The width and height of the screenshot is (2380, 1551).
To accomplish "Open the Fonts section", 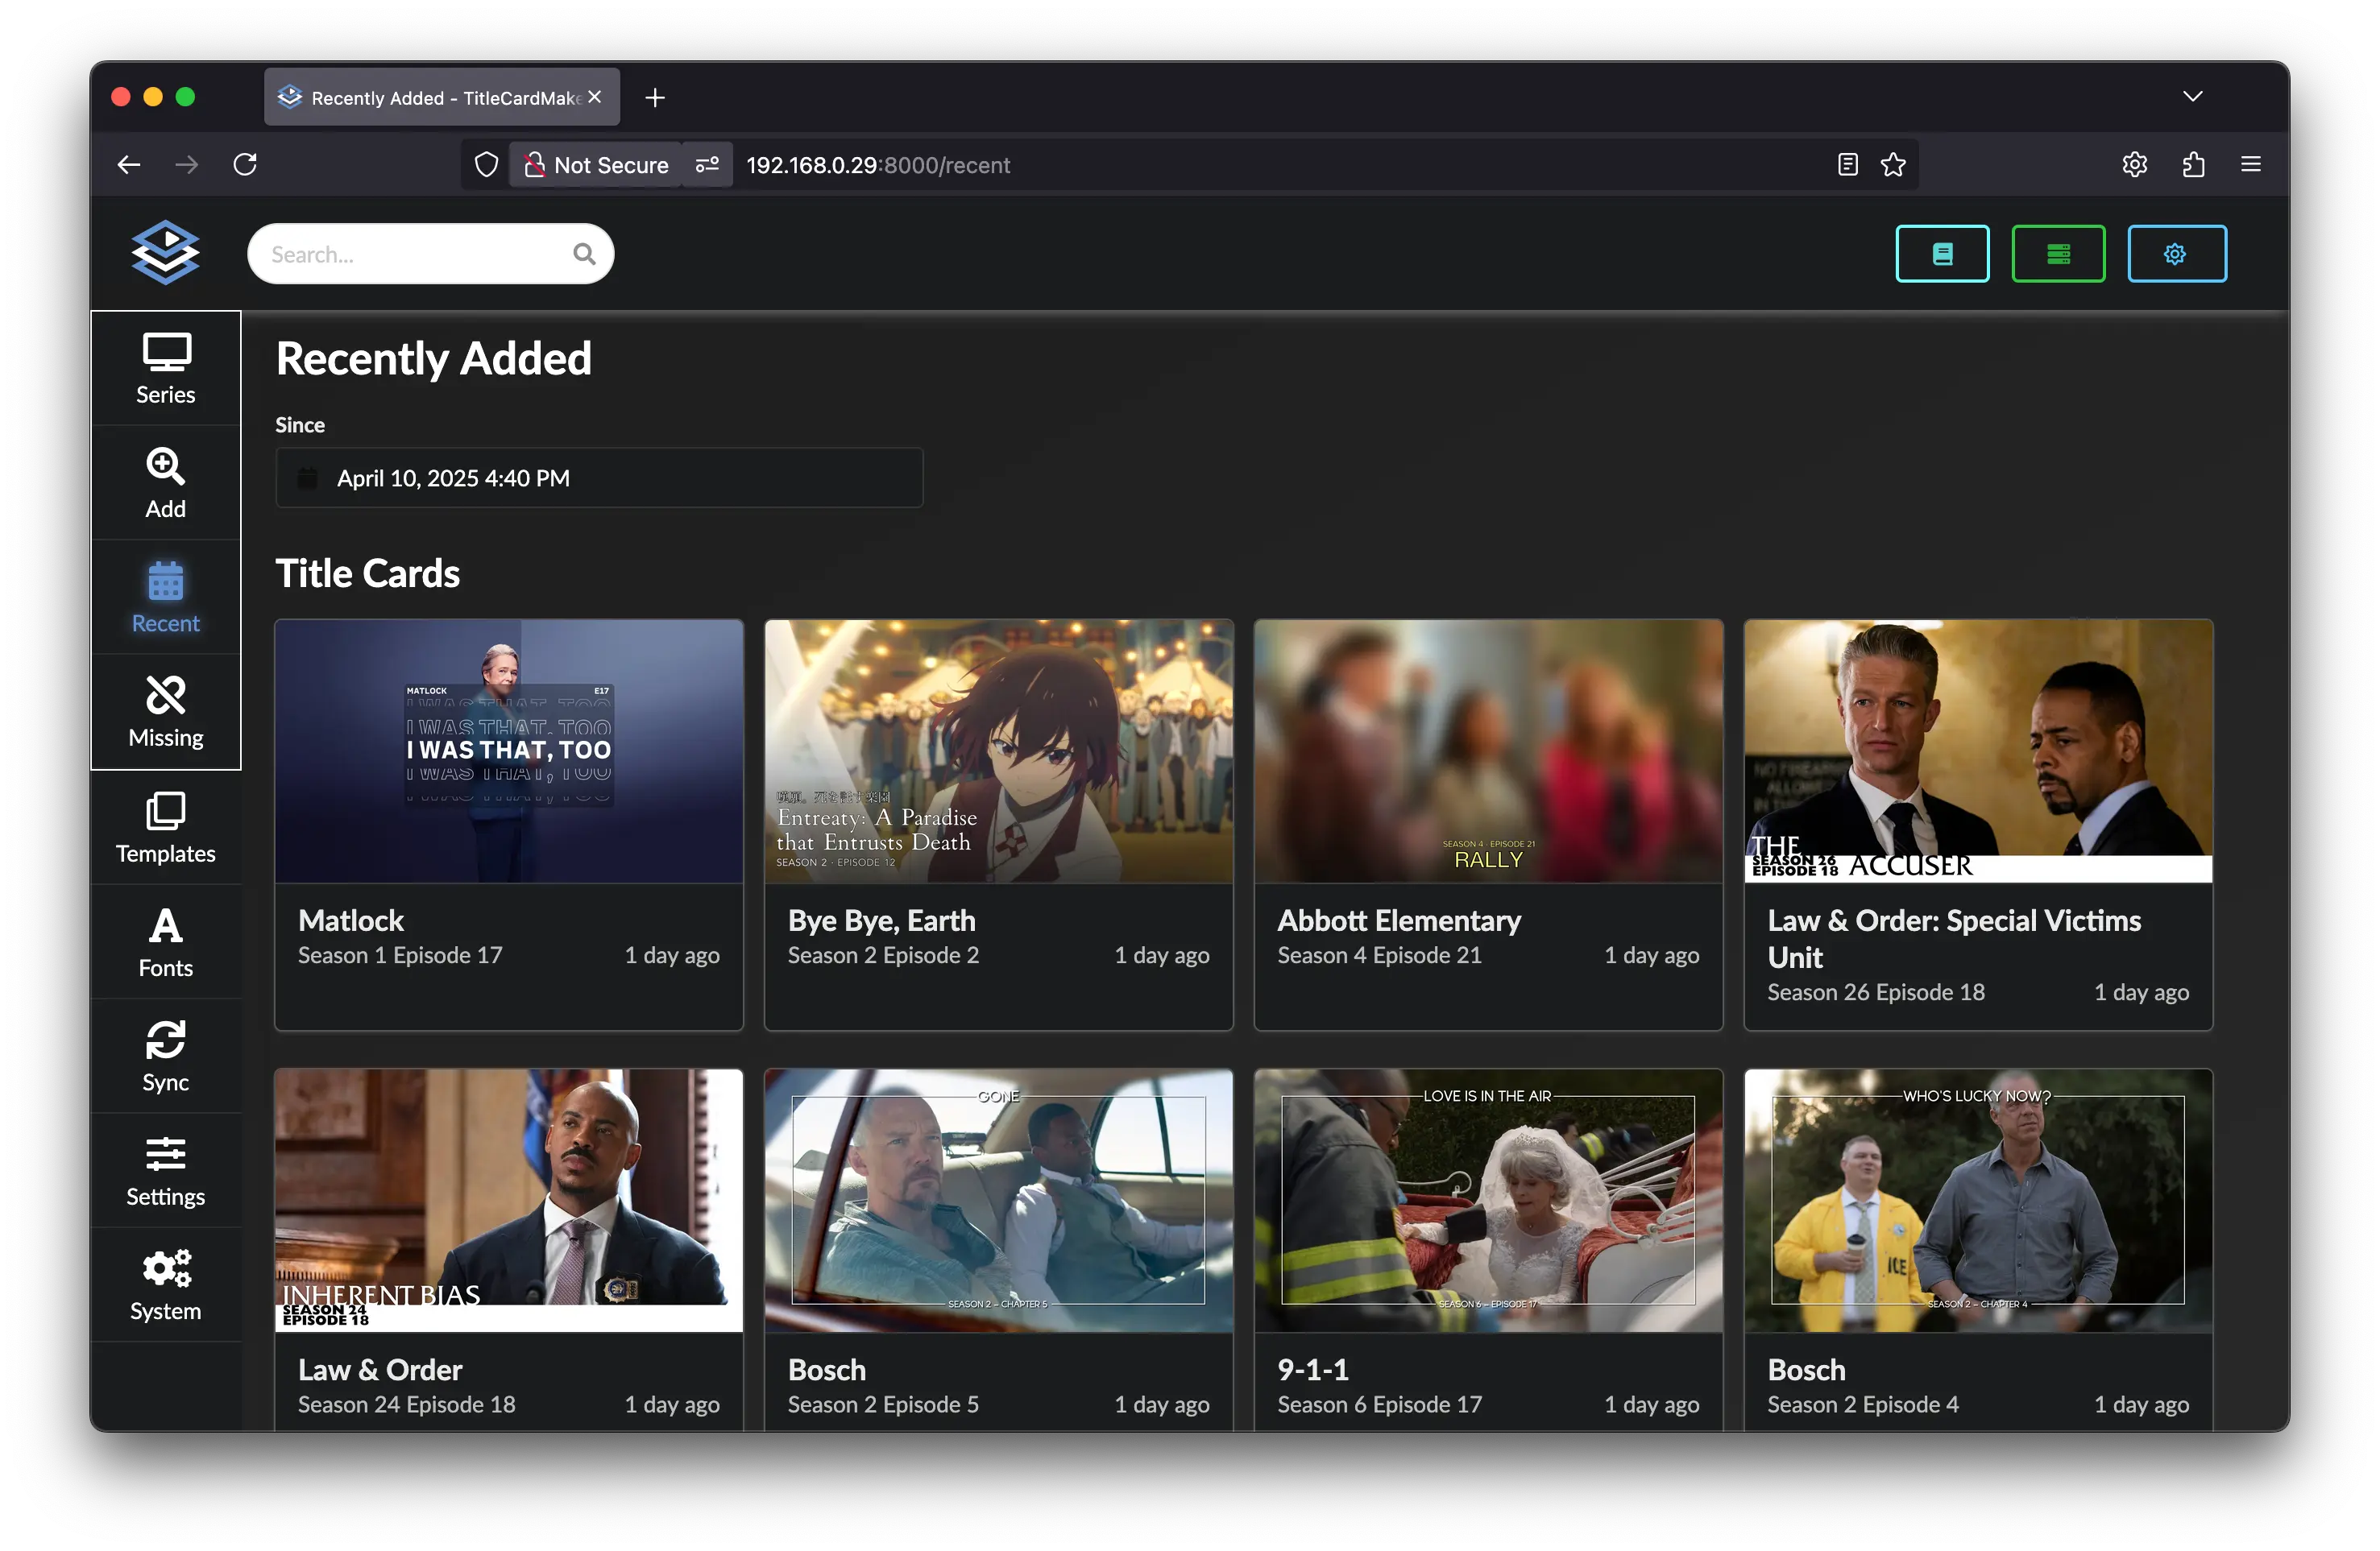I will (166, 941).
